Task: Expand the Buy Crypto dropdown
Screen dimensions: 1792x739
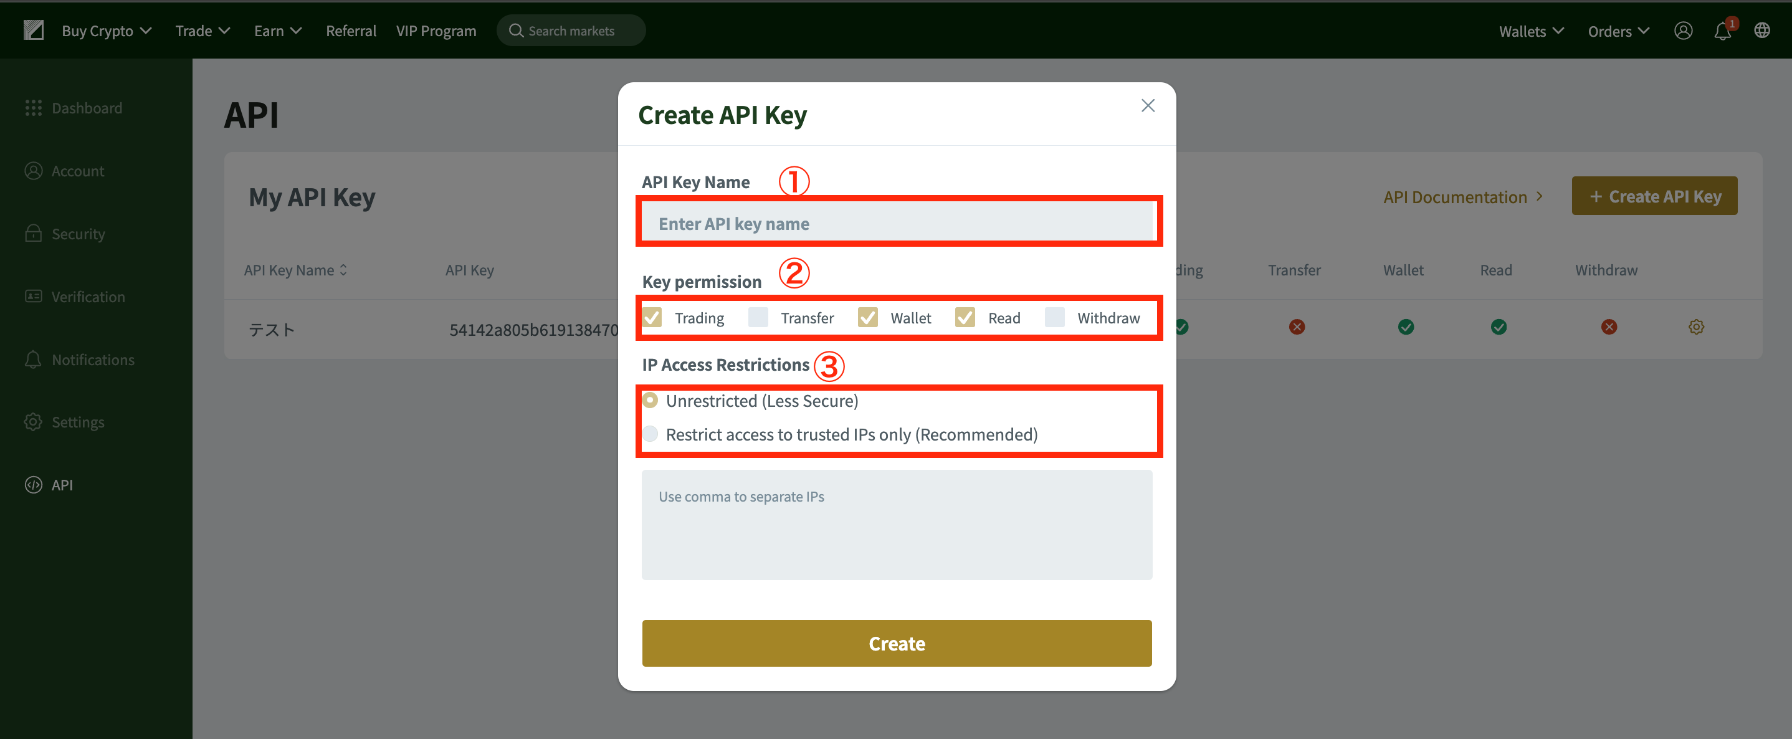Action: point(107,31)
